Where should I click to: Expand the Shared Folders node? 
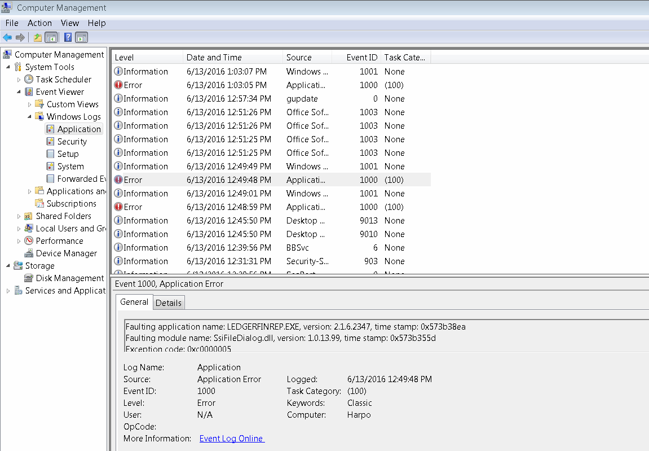coord(19,216)
